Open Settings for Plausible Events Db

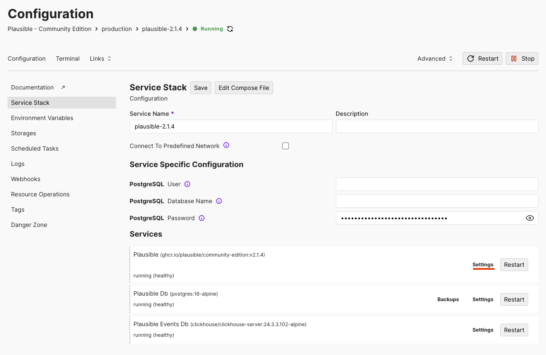pyautogui.click(x=483, y=330)
